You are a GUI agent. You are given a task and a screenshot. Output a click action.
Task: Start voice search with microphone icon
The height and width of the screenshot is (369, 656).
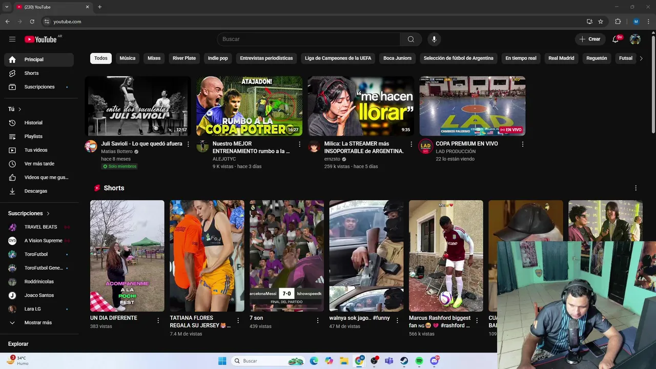click(434, 39)
